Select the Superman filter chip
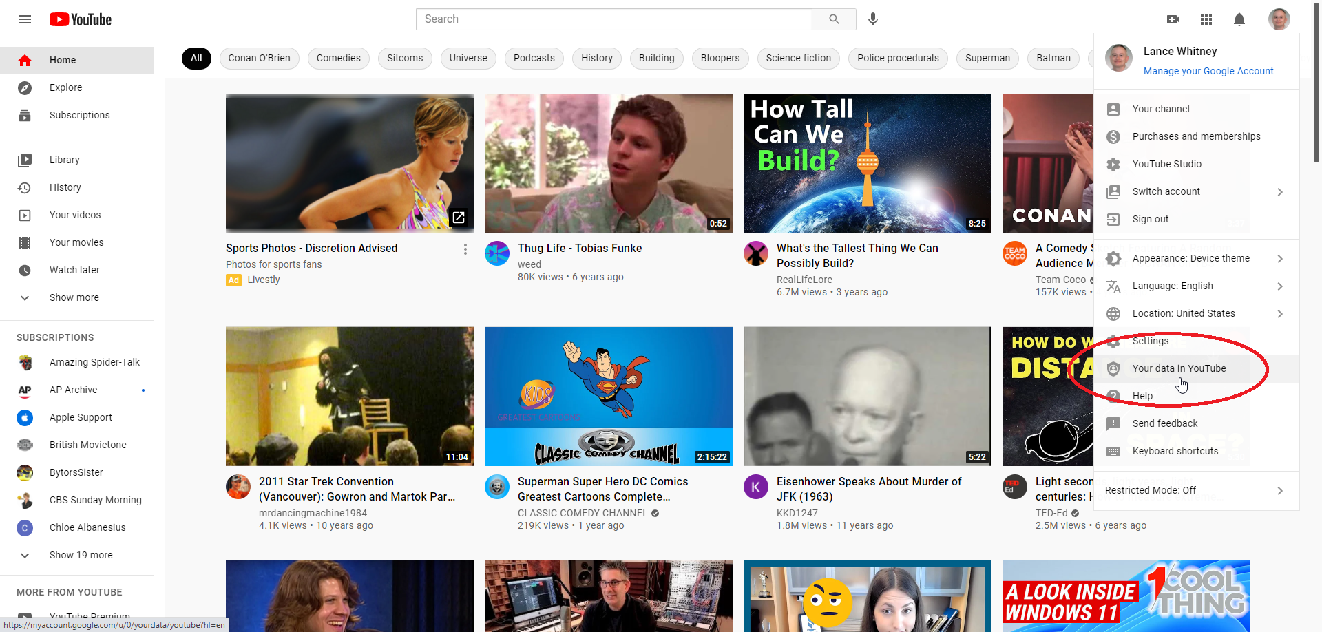This screenshot has height=632, width=1322. [x=987, y=58]
